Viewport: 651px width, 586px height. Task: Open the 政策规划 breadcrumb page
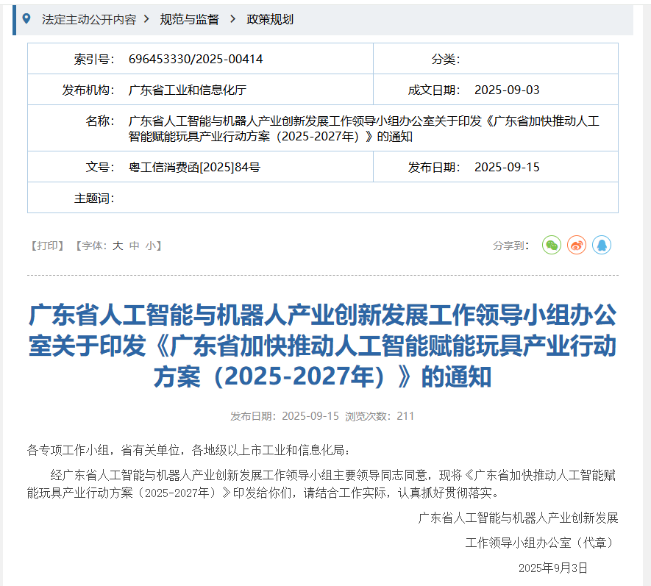(x=268, y=20)
